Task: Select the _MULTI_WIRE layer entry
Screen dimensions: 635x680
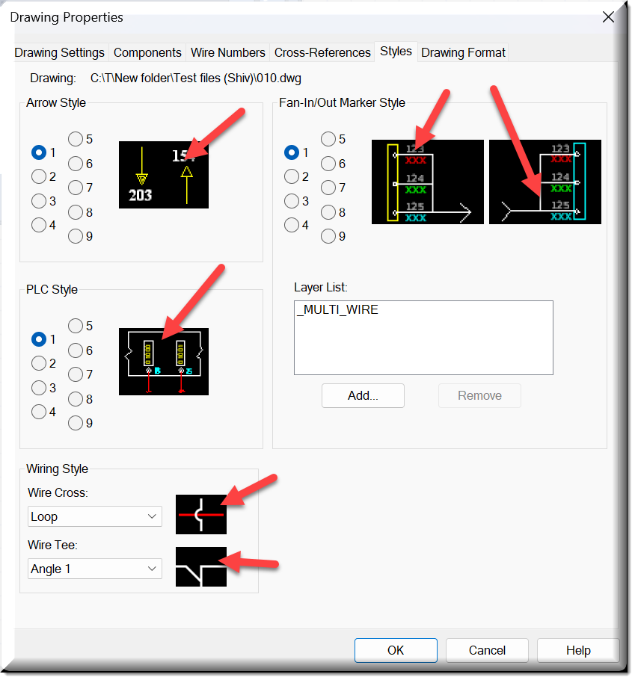Action: click(x=339, y=309)
